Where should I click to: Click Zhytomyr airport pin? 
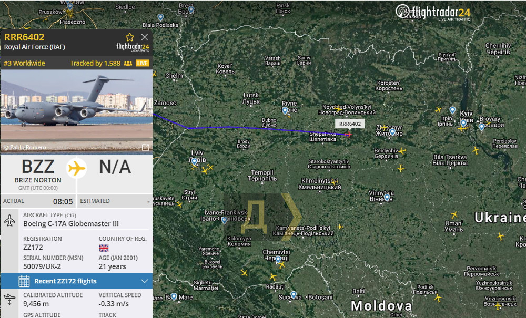point(392,132)
